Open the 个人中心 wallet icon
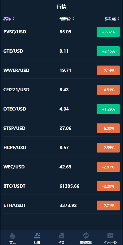Screen dimensions: 123x245 coord(110,235)
